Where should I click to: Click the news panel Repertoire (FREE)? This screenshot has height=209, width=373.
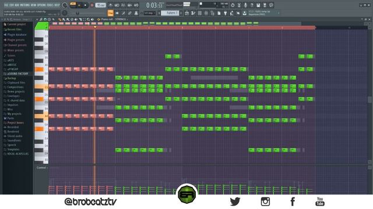coord(257,15)
